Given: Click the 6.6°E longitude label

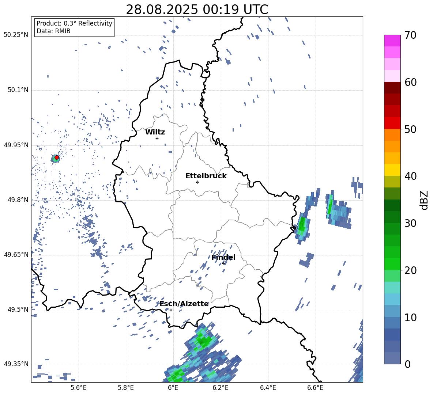Looking at the screenshot, I should 315,388.
